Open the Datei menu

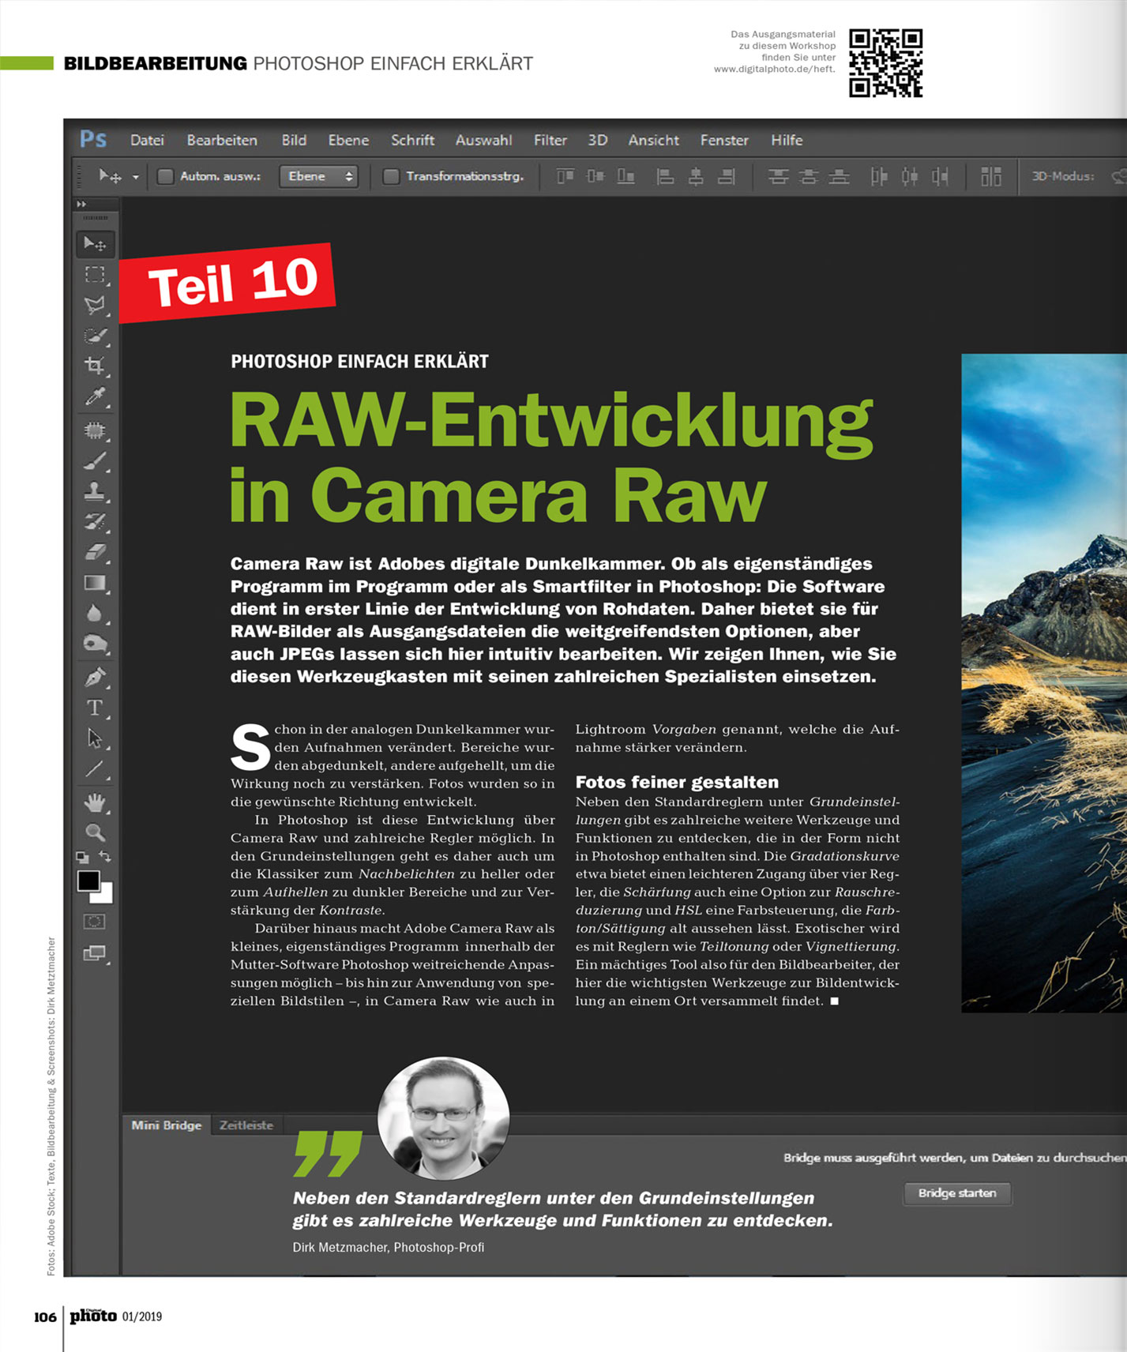point(147,140)
